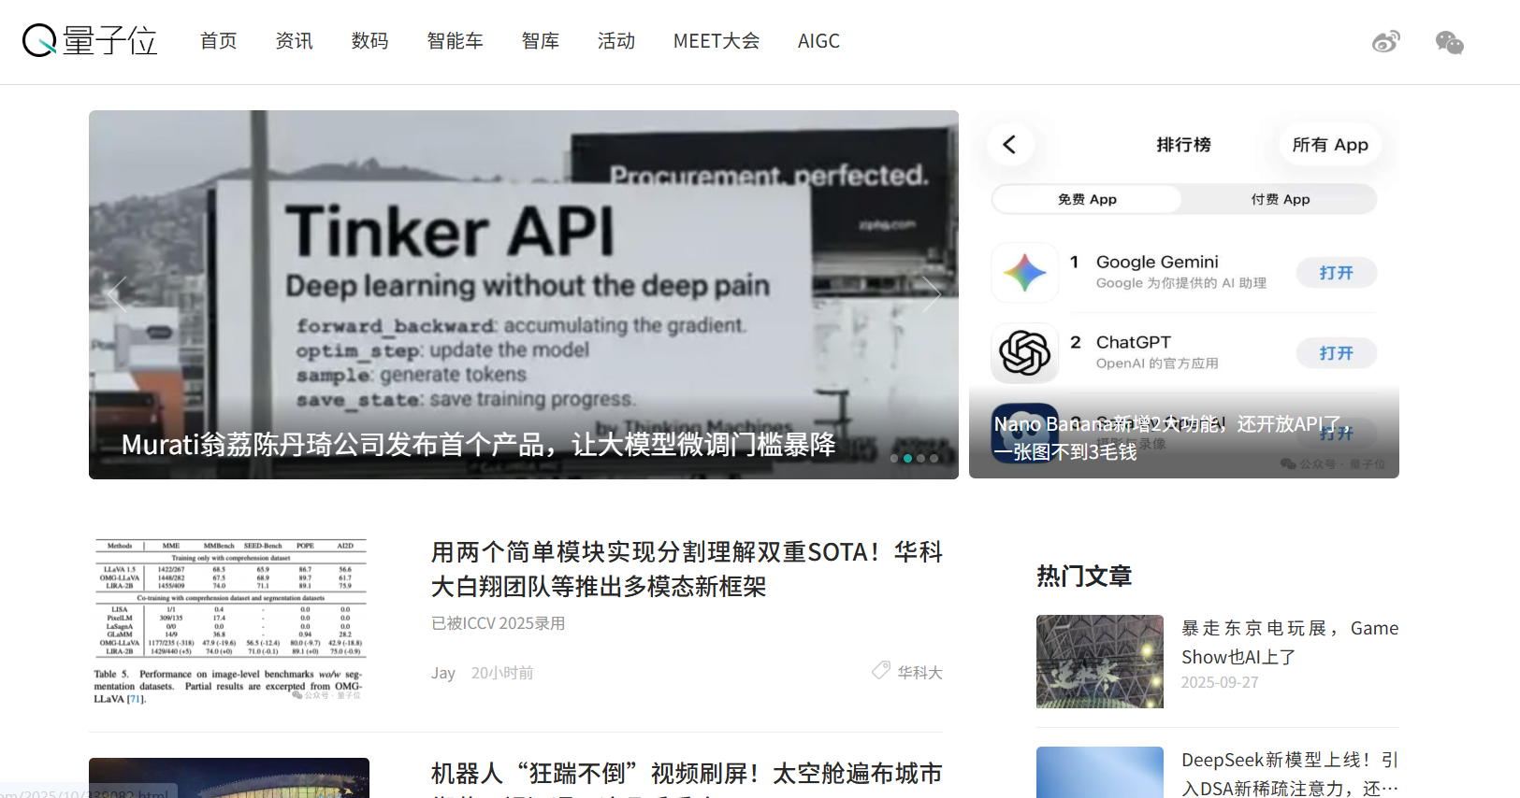Open article about 华科大白翔团队 framework
This screenshot has width=1520, height=798.
pyautogui.click(x=686, y=569)
